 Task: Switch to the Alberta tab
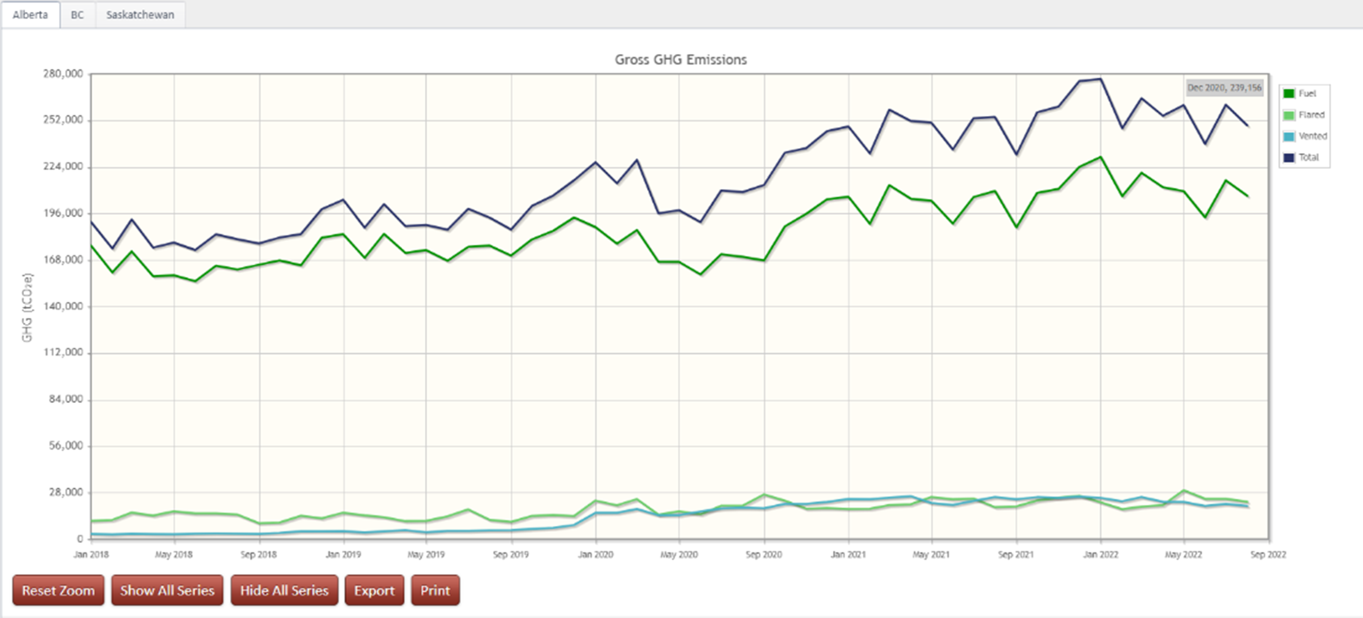pyautogui.click(x=30, y=15)
